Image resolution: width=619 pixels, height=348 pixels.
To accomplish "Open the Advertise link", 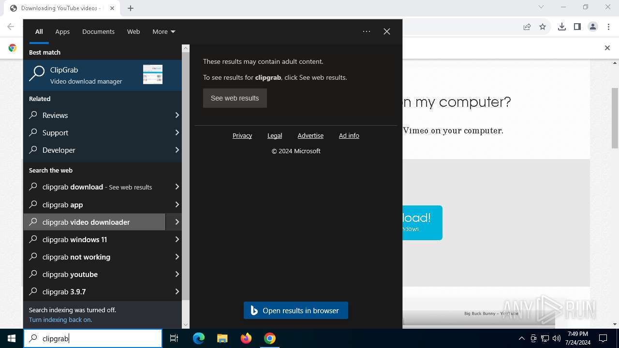I will point(310,136).
